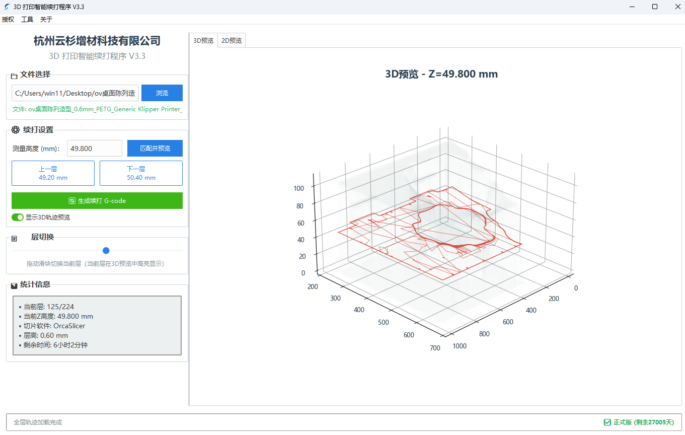
Task: Click the G-code icon inside the green button
Action: click(x=71, y=200)
